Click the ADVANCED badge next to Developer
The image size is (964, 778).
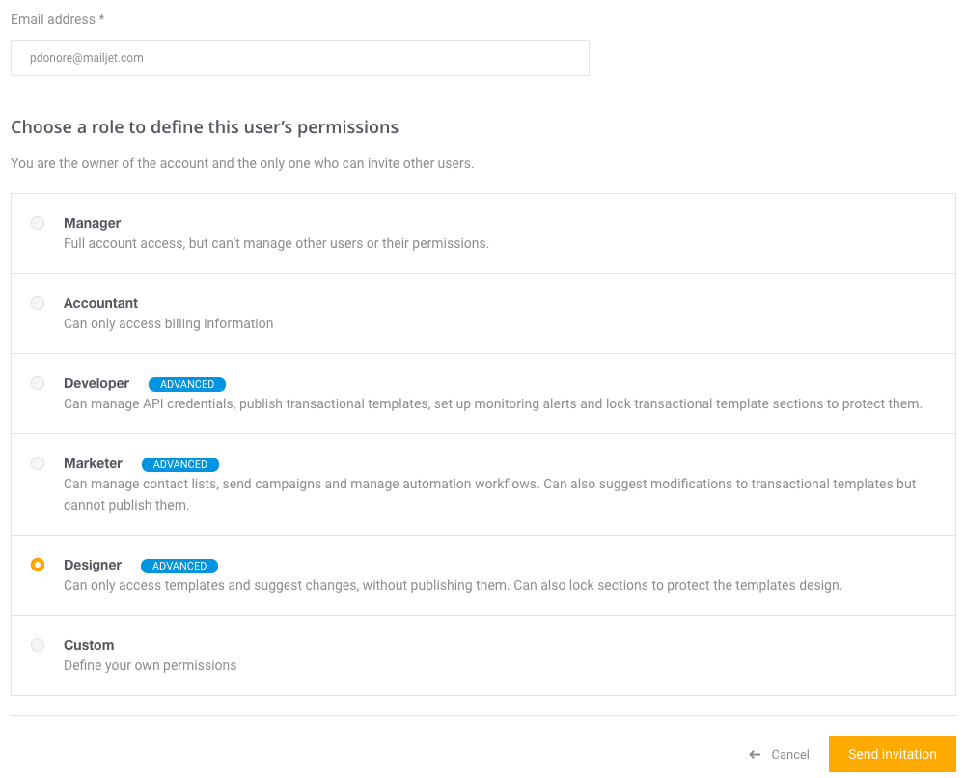[x=187, y=384]
